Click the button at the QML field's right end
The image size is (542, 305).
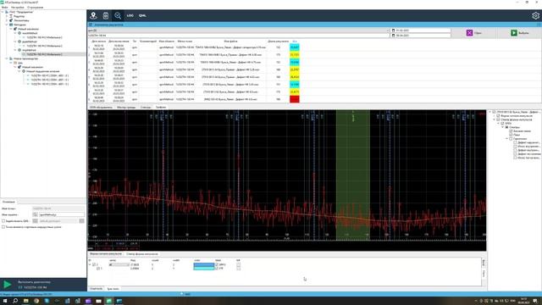coord(81,221)
